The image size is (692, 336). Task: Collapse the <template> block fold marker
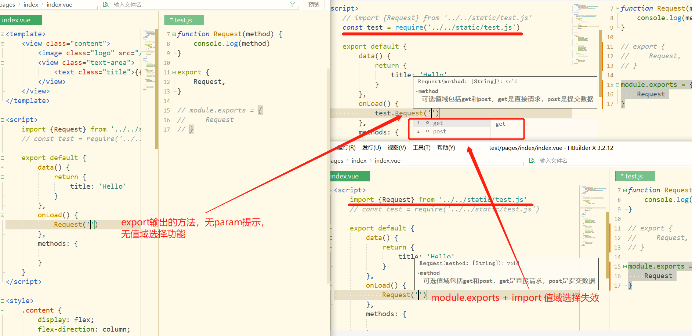click(x=3, y=34)
